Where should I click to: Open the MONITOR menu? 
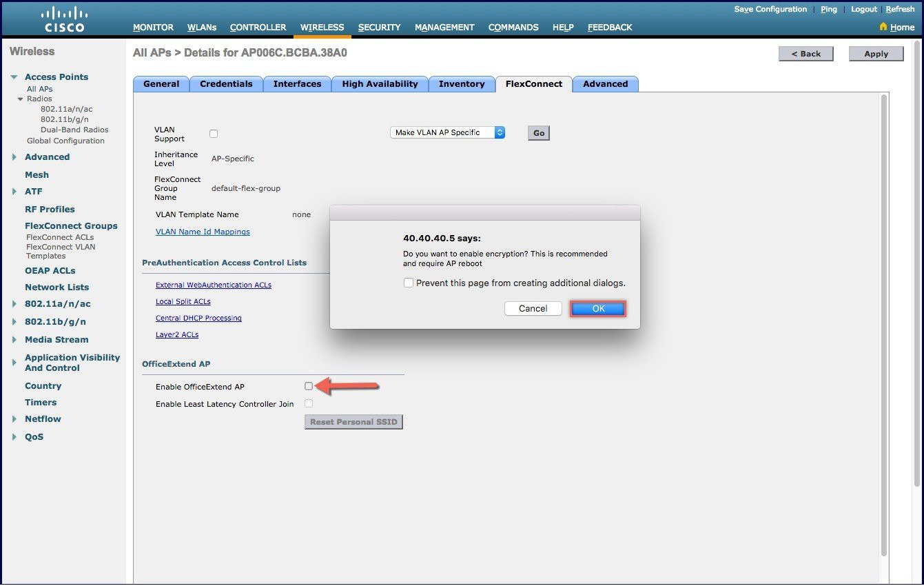(153, 28)
